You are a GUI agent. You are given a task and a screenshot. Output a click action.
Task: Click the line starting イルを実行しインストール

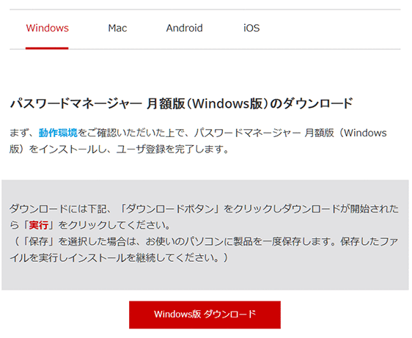(x=119, y=257)
